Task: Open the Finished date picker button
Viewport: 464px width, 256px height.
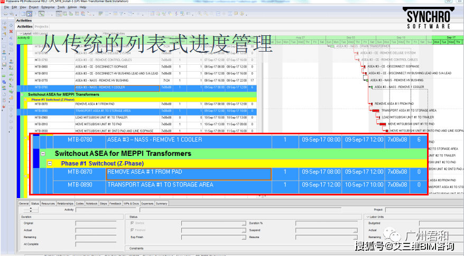Action: point(244,230)
